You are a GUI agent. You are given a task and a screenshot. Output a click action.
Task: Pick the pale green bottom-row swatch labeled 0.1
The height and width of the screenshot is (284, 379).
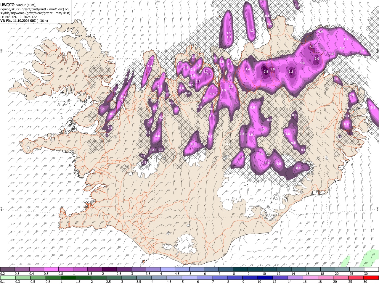point(7,277)
